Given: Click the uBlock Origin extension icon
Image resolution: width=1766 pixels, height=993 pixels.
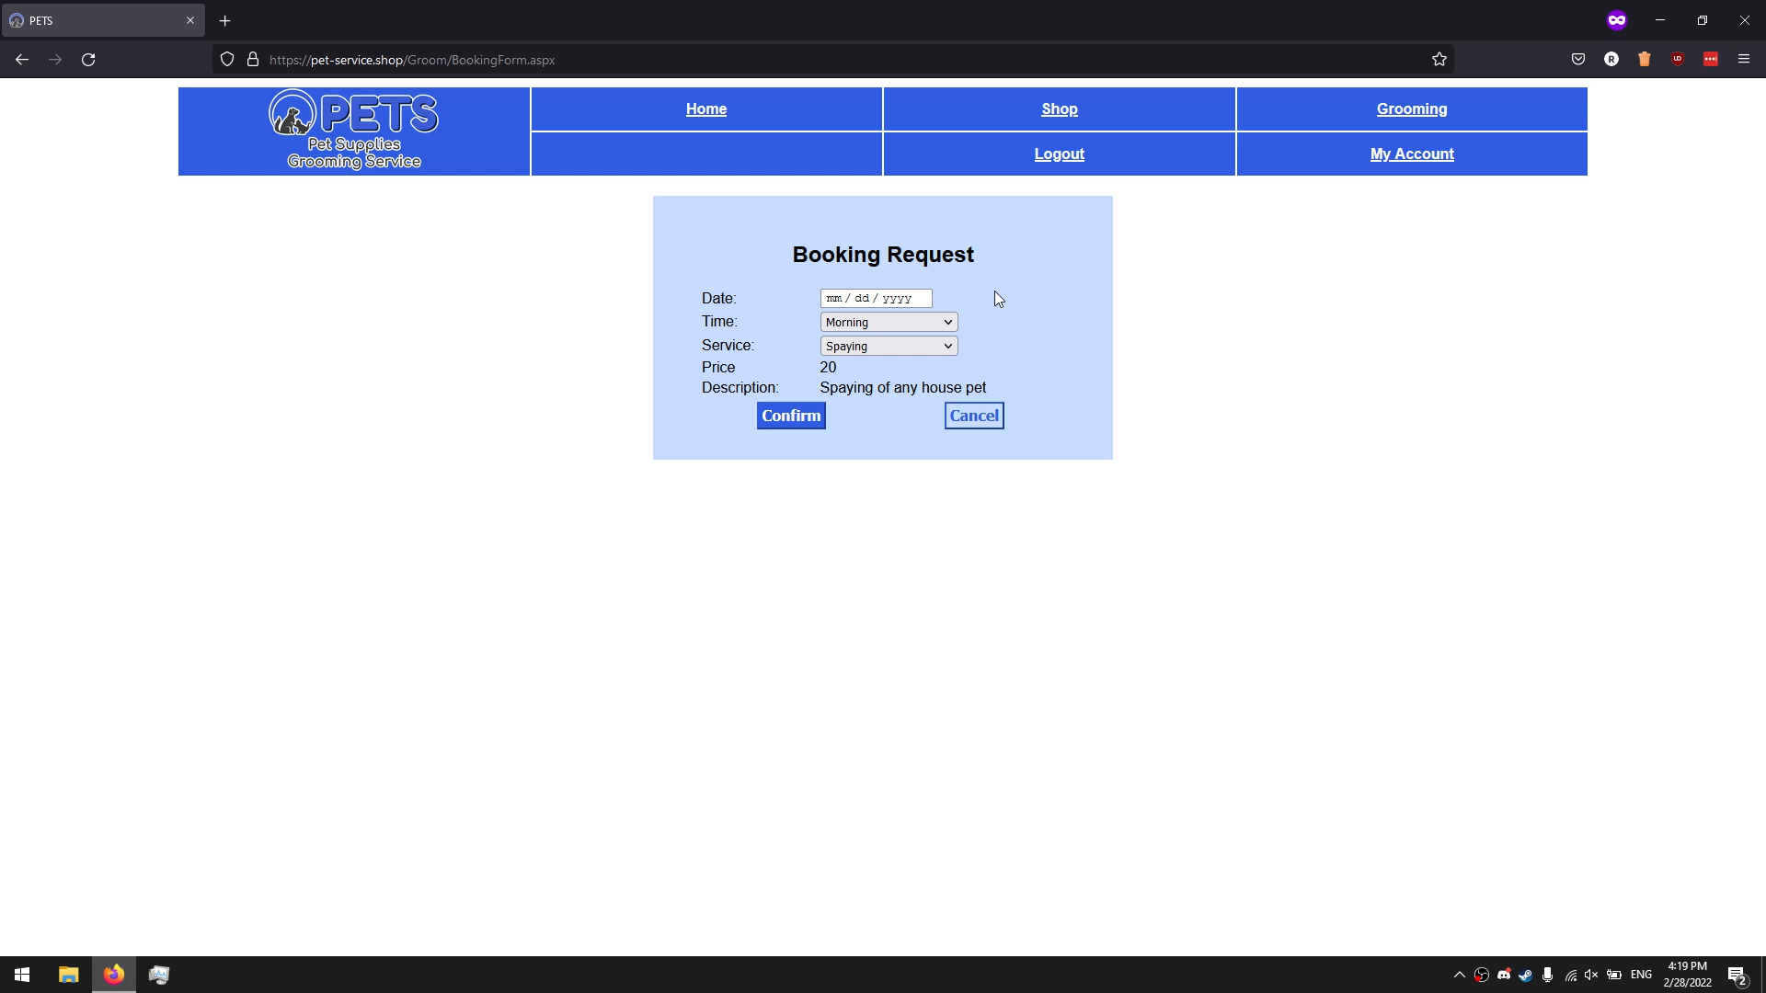Looking at the screenshot, I should [1678, 60].
